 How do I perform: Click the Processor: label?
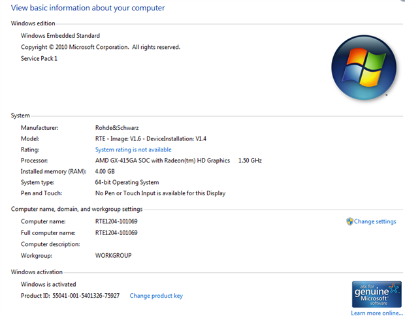[x=35, y=161]
